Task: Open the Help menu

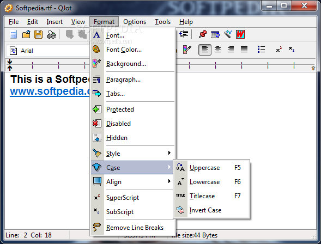Action: [186, 22]
